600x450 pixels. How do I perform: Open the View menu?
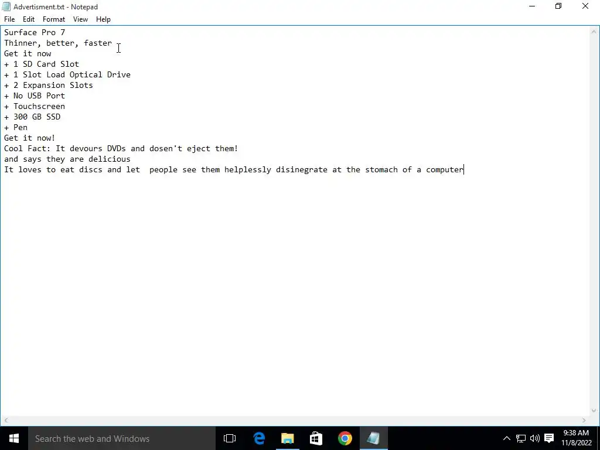tap(80, 19)
